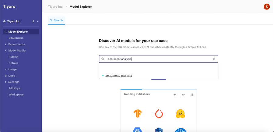Click the Model Explorer magnifier icon in sidebar

click(x=5, y=32)
